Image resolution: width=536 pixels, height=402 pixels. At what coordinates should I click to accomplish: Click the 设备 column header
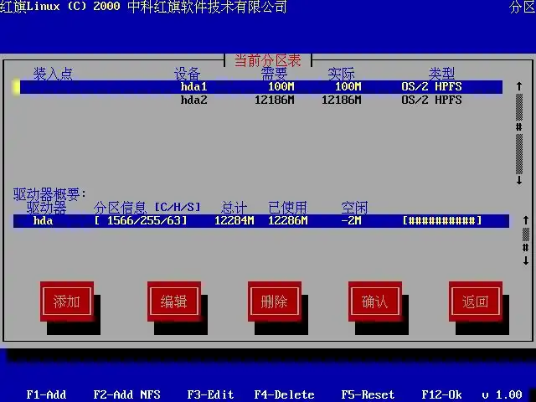[x=188, y=74]
